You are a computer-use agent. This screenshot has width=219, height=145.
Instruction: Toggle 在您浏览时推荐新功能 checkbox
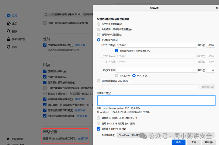[x=45, y=116]
